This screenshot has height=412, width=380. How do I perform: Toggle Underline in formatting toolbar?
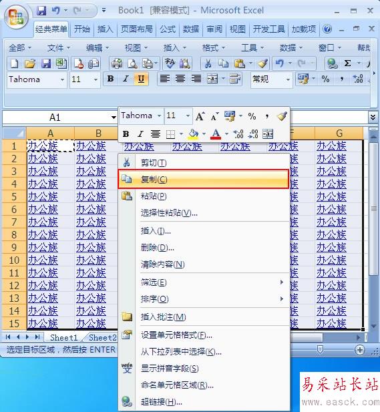(x=141, y=79)
